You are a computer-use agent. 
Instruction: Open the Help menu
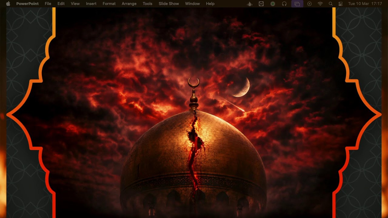(210, 4)
